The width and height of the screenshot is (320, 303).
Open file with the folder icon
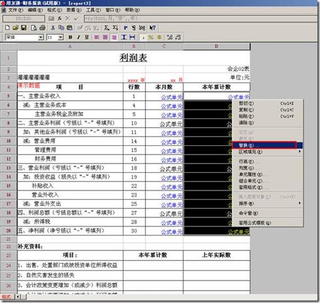click(16, 28)
